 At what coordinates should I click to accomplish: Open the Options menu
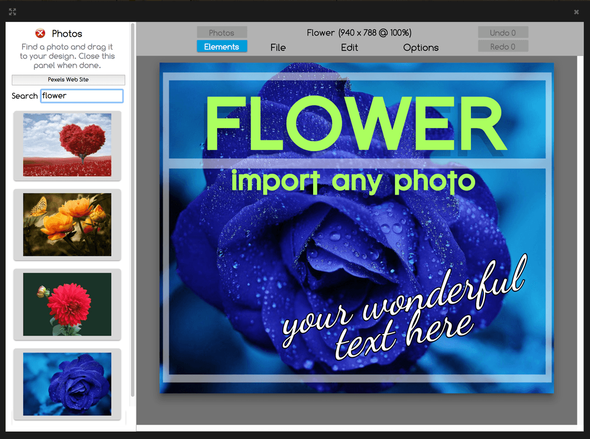(x=421, y=48)
